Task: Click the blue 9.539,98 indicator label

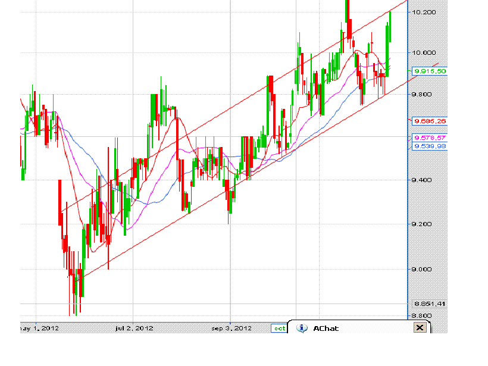Action: coord(430,146)
